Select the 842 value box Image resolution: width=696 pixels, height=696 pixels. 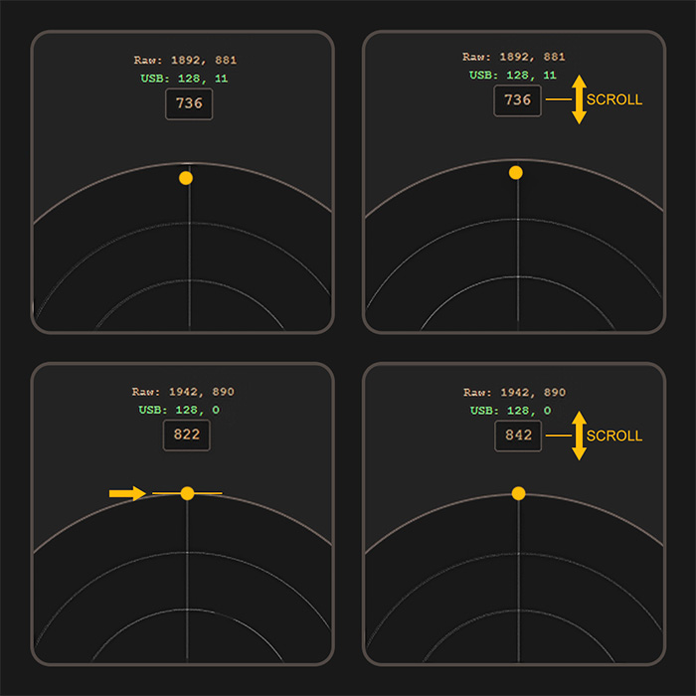pos(518,435)
